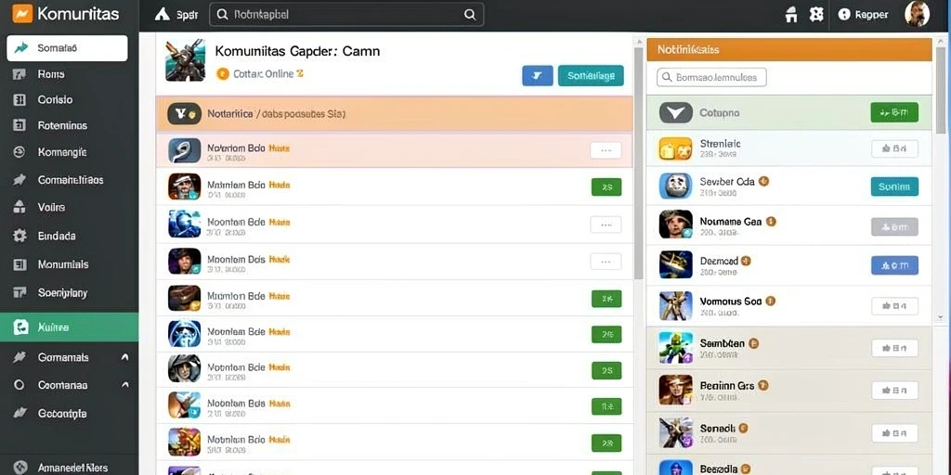The image size is (951, 475).
Task: Click the envelope icon beside Cotupno
Action: (x=676, y=112)
